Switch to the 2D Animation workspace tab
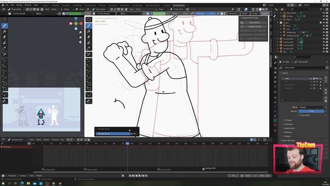This screenshot has height=186, width=330. (179, 5)
